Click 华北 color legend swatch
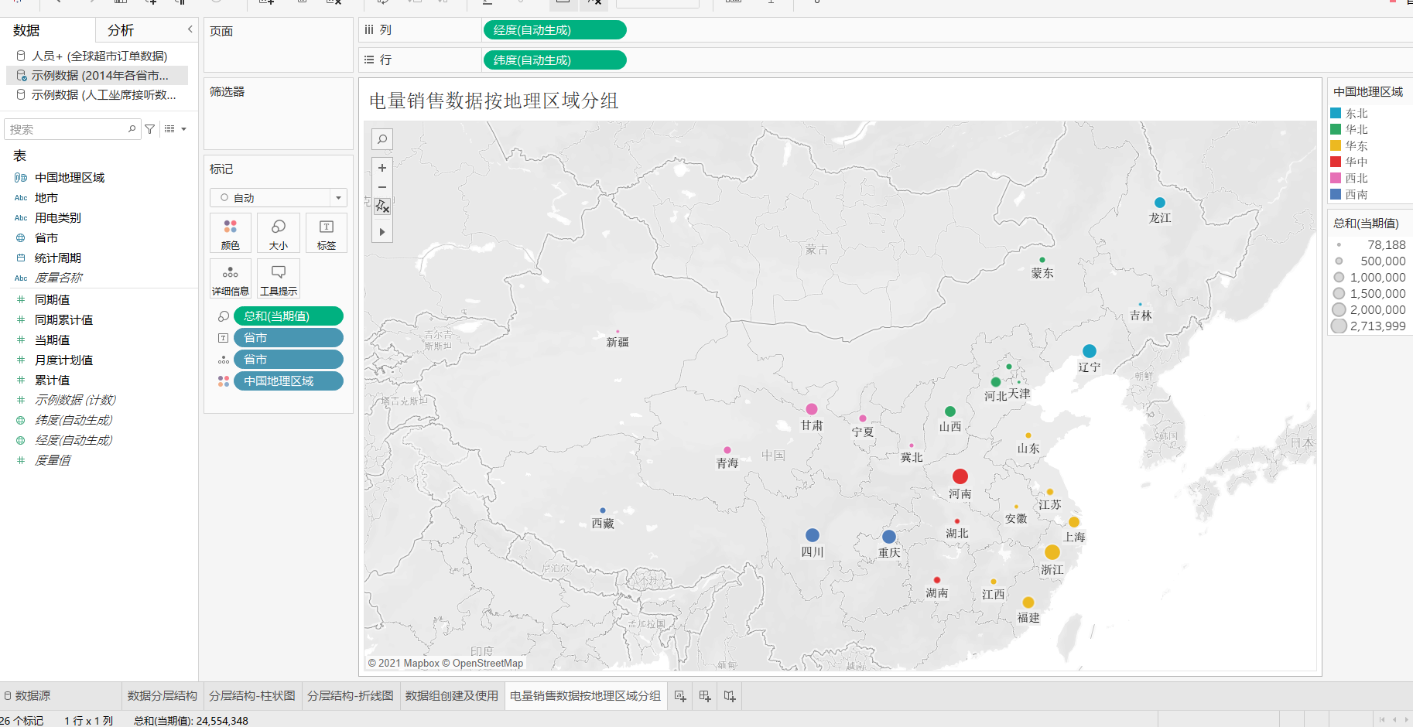Viewport: 1413px width, 727px height. point(1336,130)
